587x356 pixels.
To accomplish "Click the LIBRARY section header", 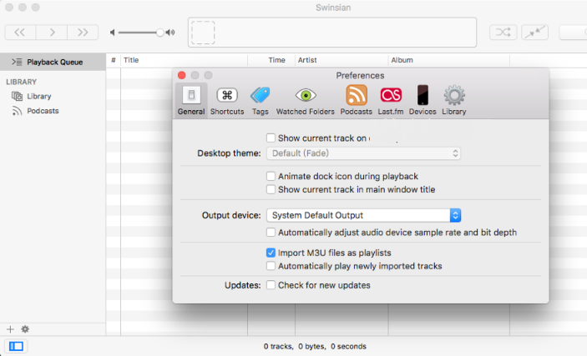I will click(22, 82).
